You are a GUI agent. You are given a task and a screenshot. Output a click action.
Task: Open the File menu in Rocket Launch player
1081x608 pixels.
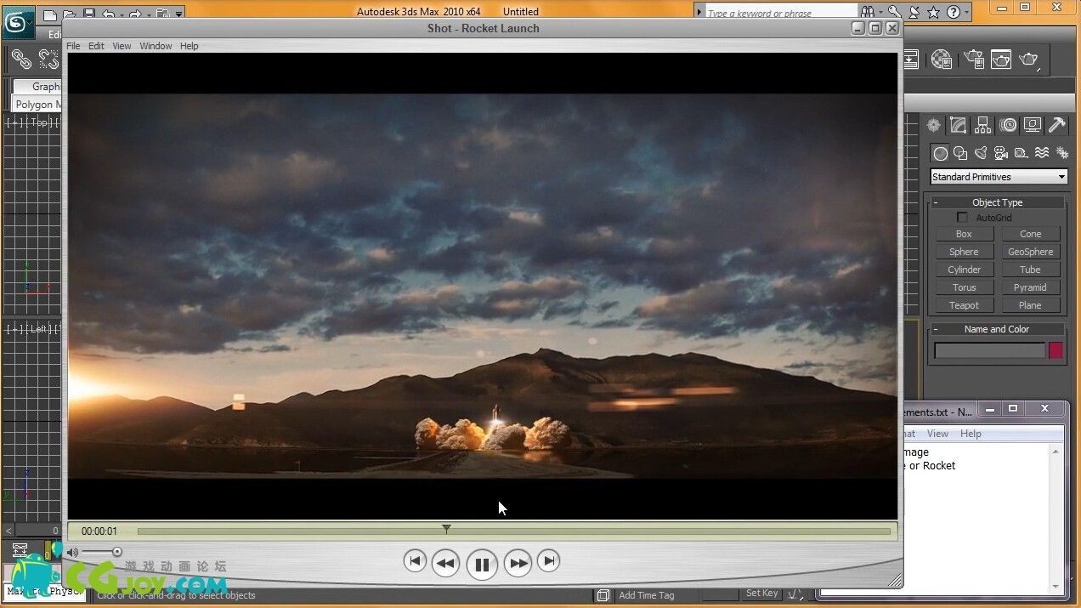(x=73, y=46)
